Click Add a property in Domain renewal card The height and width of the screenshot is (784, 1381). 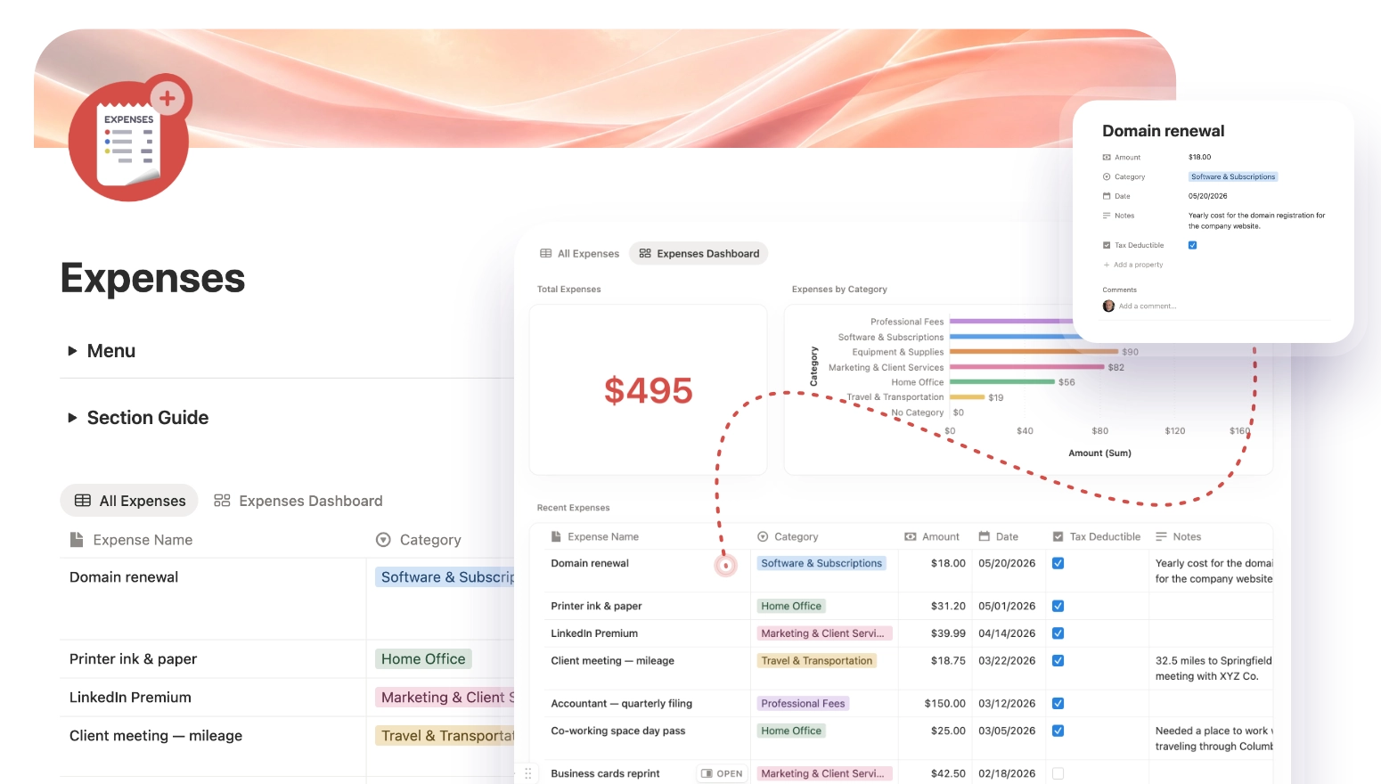click(1133, 265)
